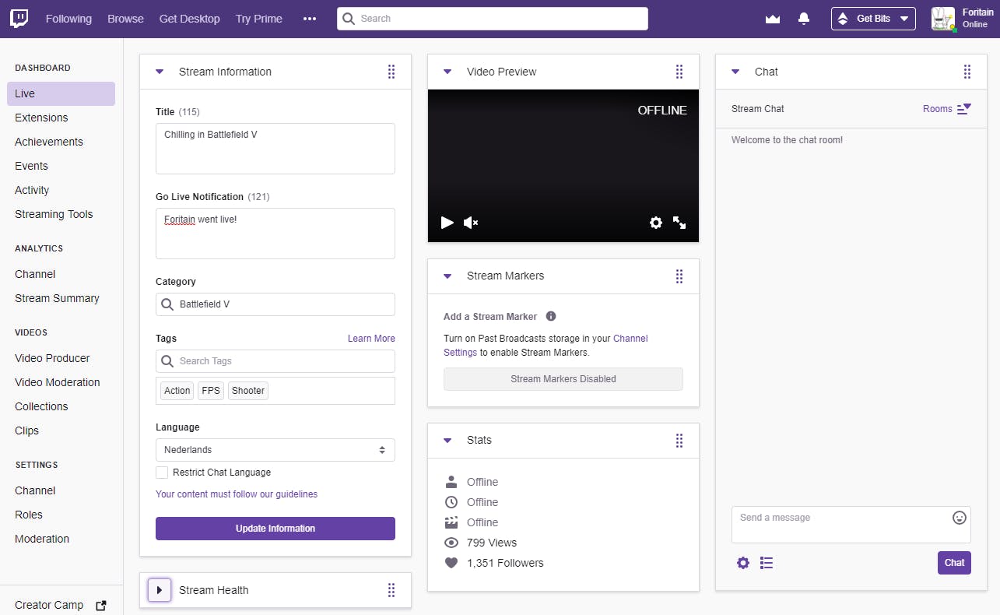This screenshot has width=1000, height=615.
Task: Select the FPS tag chip
Action: click(x=211, y=391)
